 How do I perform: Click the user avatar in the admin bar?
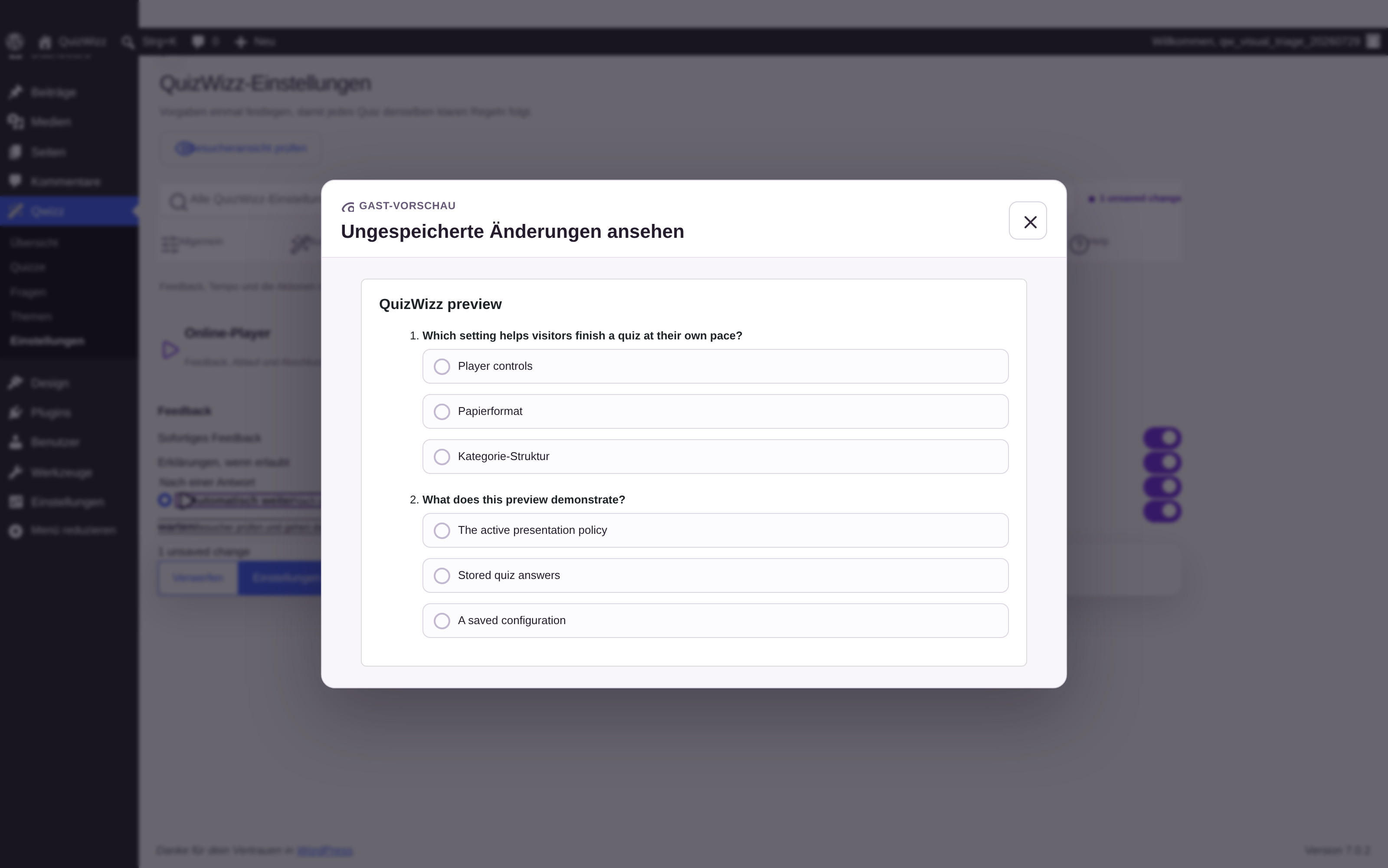1372,41
